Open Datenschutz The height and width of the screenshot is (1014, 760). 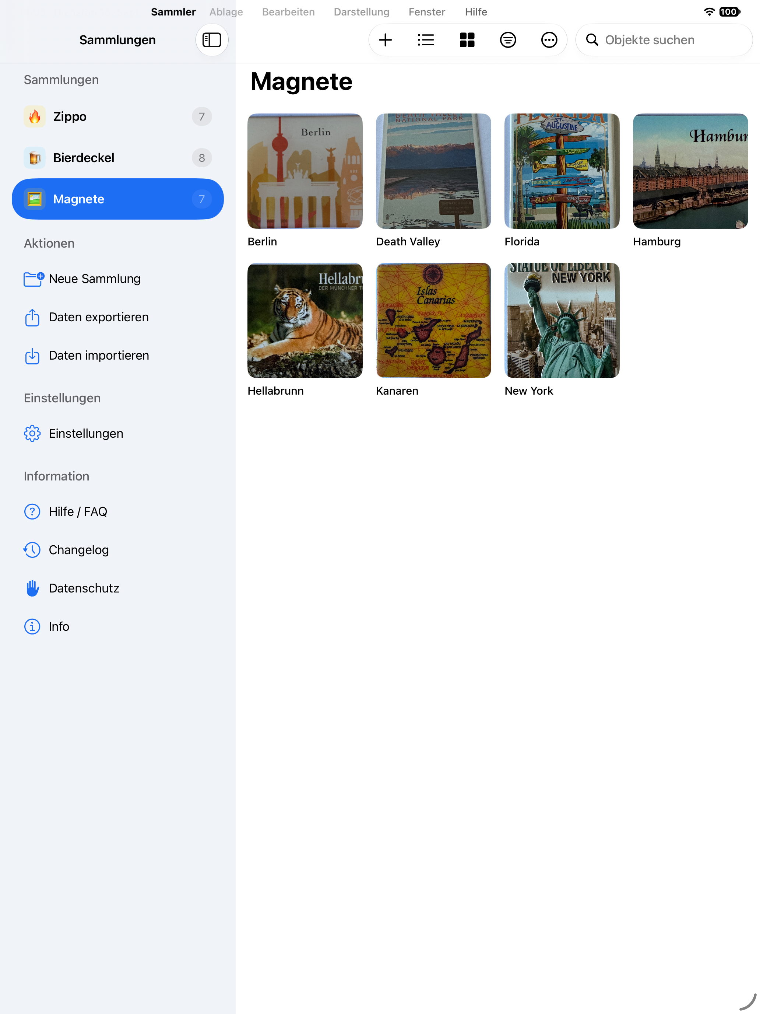(118, 588)
